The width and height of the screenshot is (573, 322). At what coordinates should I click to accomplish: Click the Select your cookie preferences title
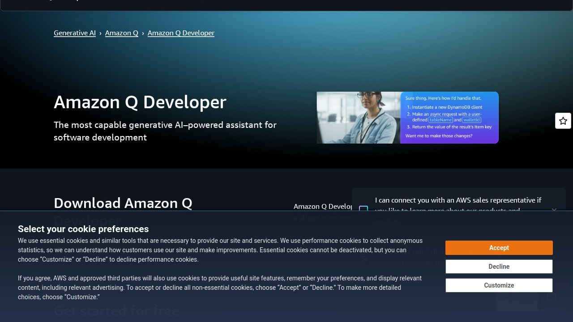[83, 229]
